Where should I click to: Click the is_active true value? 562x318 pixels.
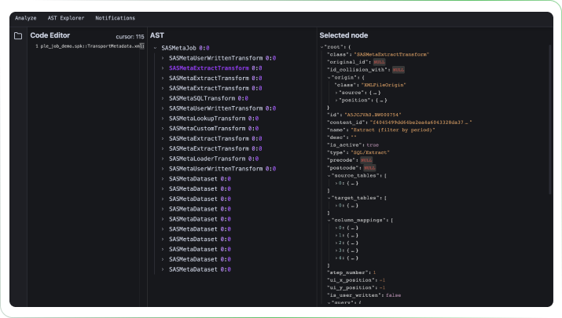(373, 144)
